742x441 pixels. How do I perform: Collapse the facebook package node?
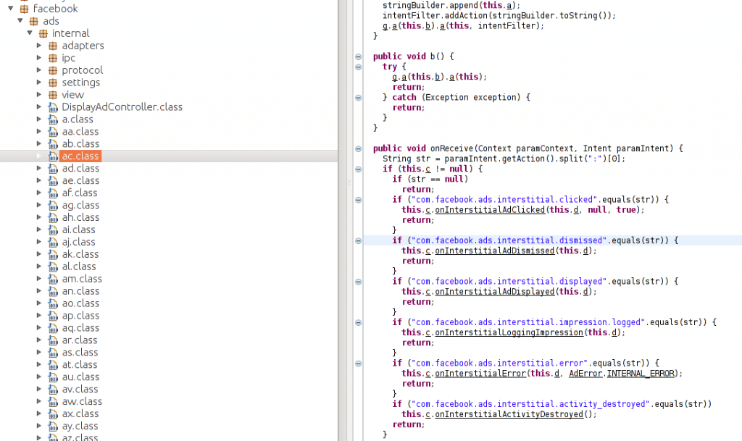point(10,8)
